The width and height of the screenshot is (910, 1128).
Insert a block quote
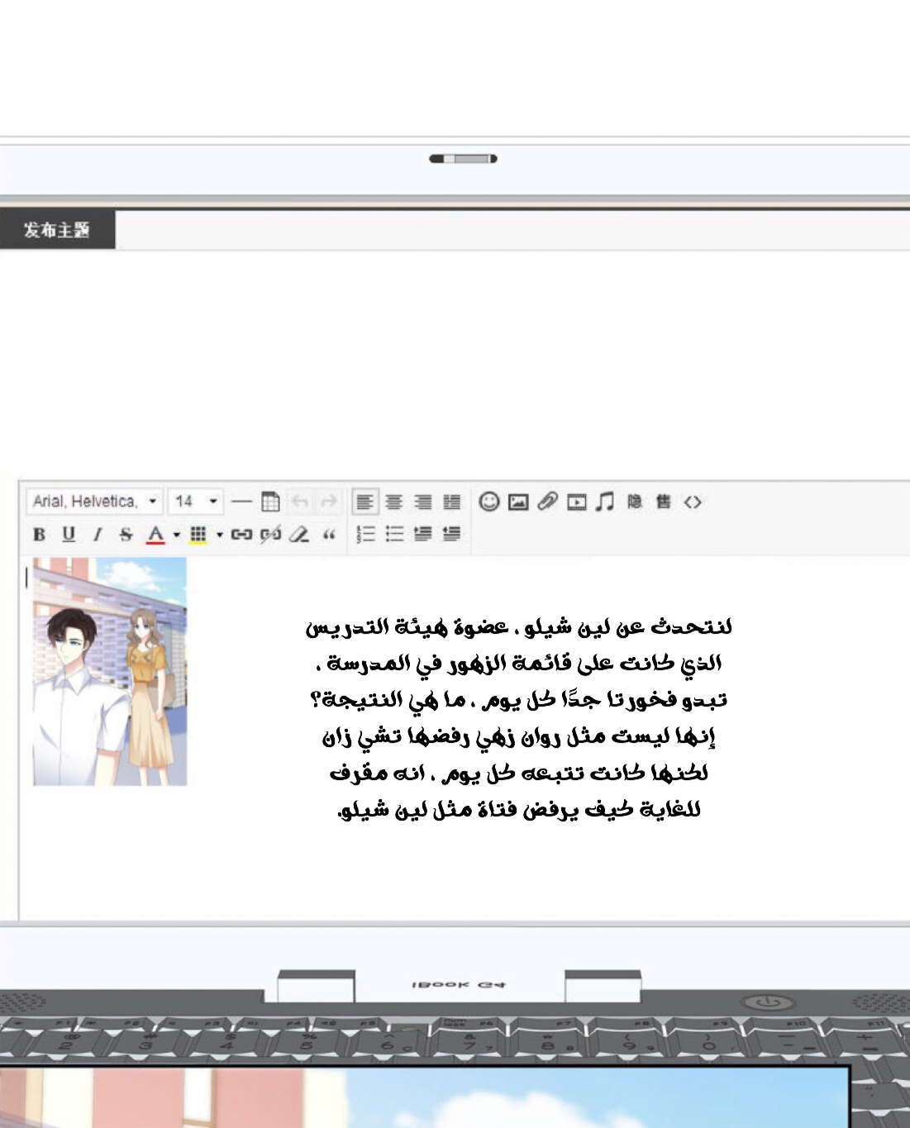point(329,535)
